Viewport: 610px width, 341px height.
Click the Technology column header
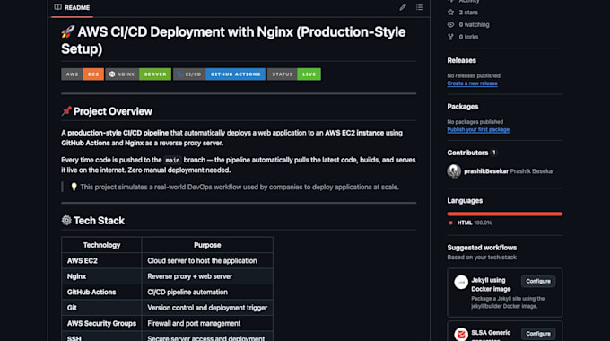click(101, 245)
